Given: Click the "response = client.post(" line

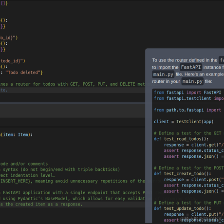Looking at the screenshot, I should click(x=194, y=180).
